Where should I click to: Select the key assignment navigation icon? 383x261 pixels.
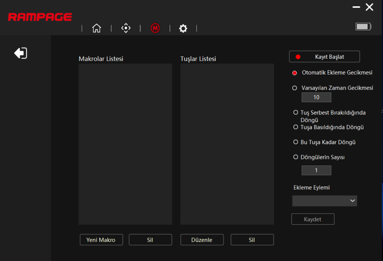[126, 28]
